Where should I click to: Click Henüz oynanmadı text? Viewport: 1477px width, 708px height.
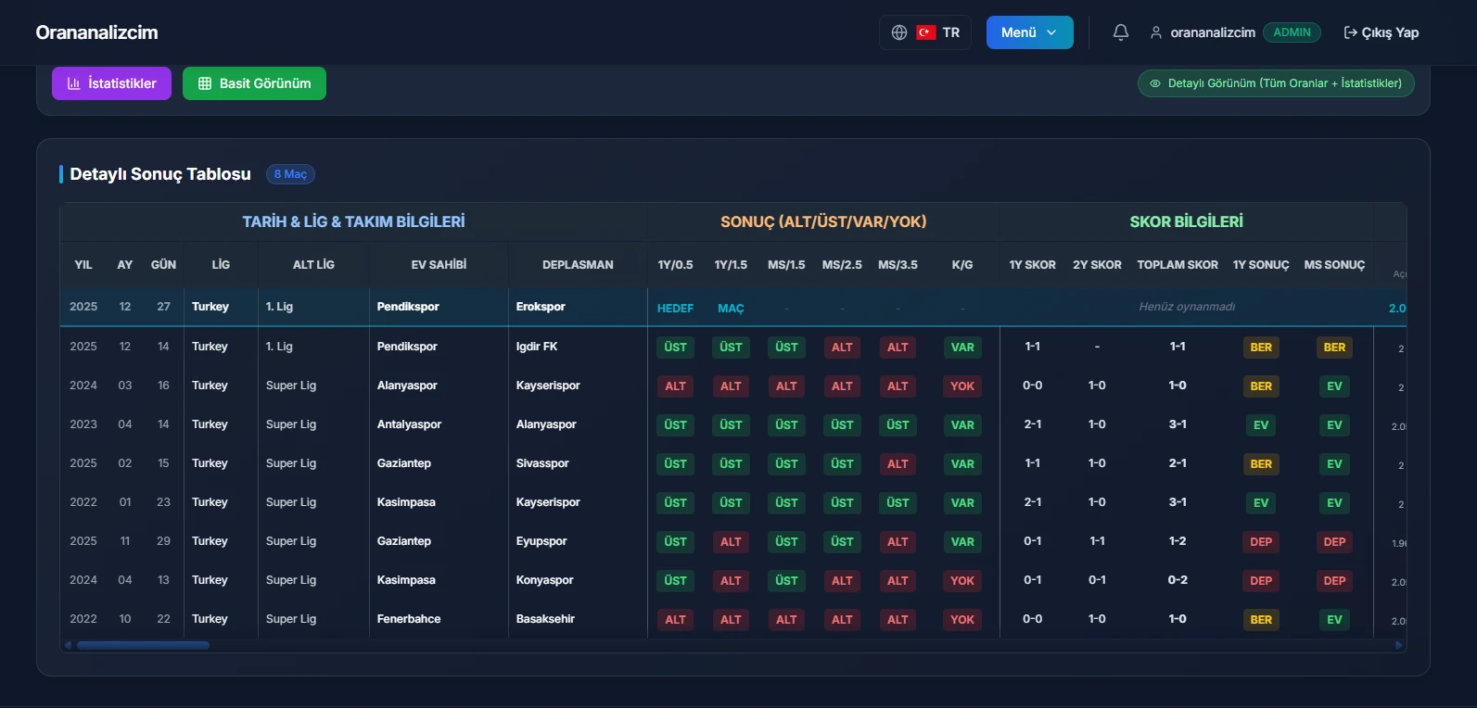[1187, 307]
